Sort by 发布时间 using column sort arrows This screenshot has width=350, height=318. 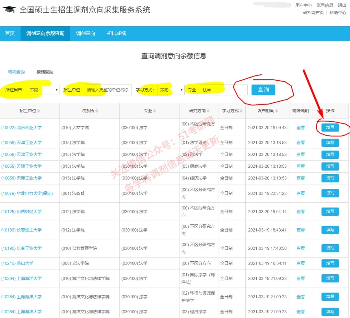(277, 110)
